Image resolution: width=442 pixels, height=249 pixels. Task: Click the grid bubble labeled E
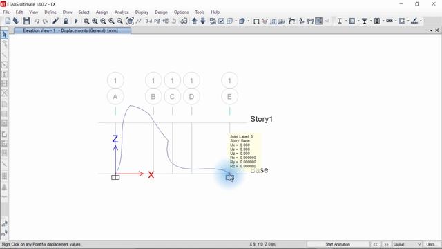pyautogui.click(x=229, y=97)
